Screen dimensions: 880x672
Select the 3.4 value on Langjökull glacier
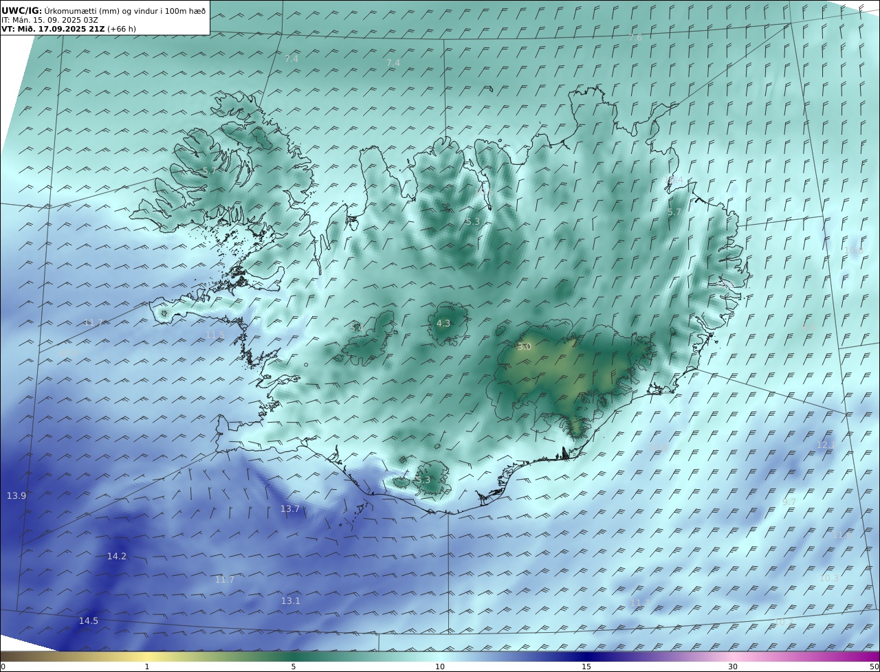point(357,328)
